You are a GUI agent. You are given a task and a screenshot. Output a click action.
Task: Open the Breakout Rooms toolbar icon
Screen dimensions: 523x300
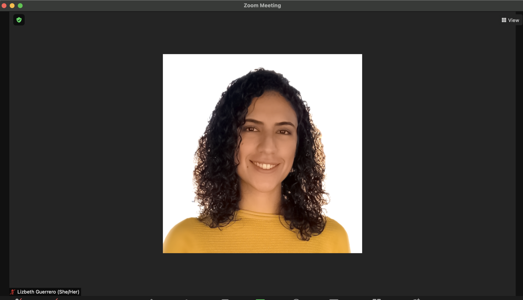pos(376,299)
